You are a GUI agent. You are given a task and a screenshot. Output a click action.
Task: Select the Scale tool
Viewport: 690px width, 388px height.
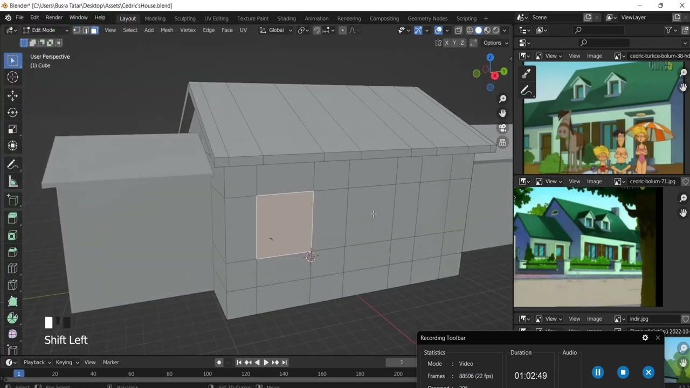pos(13,129)
